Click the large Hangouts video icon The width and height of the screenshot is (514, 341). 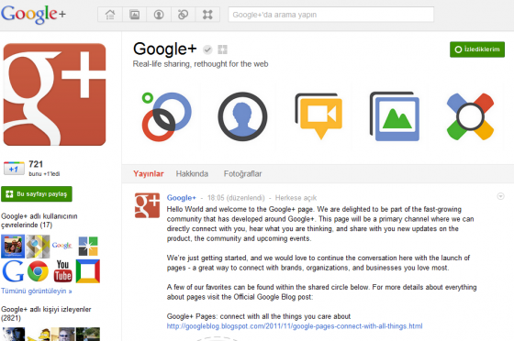click(319, 116)
